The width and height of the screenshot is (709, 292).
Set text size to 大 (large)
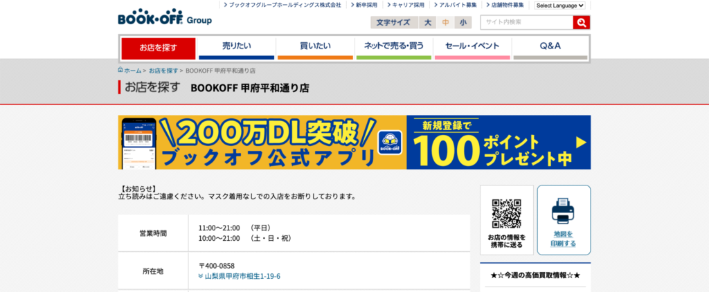pos(427,22)
